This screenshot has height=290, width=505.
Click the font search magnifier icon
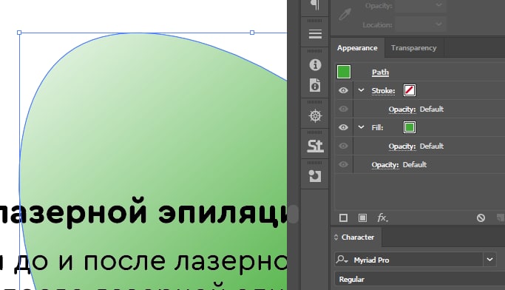tap(342, 260)
